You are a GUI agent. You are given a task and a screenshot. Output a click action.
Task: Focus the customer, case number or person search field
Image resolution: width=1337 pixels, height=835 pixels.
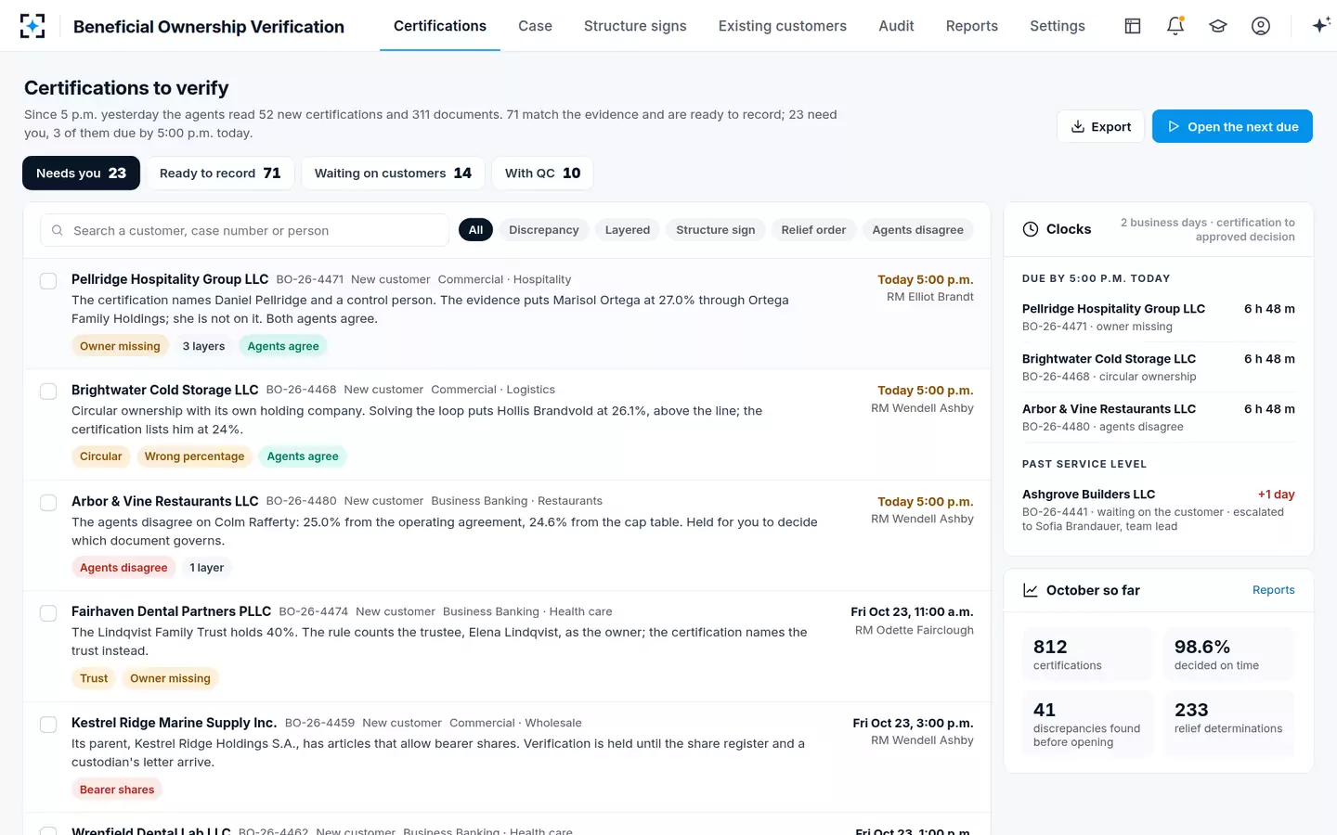point(245,230)
